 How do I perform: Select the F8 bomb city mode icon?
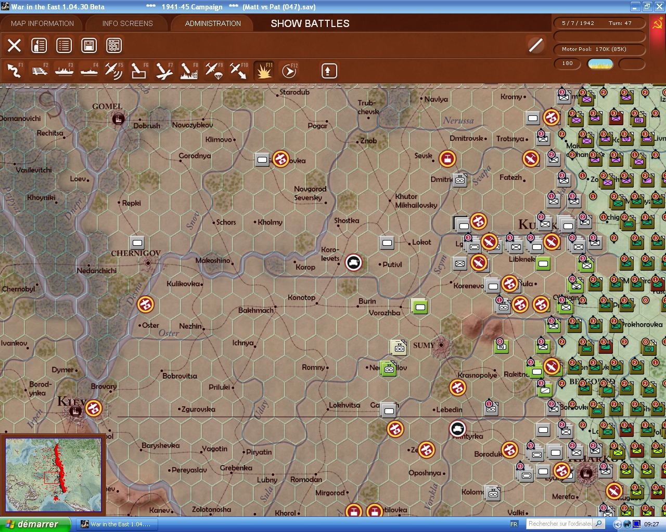pos(189,71)
